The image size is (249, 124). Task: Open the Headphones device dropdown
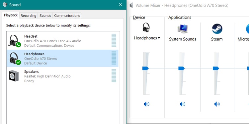(147, 38)
